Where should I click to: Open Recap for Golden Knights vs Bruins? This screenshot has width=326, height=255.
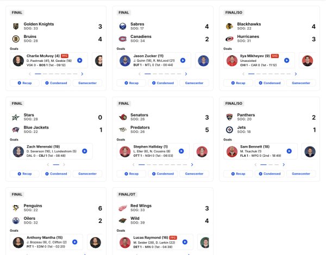coord(25,83)
